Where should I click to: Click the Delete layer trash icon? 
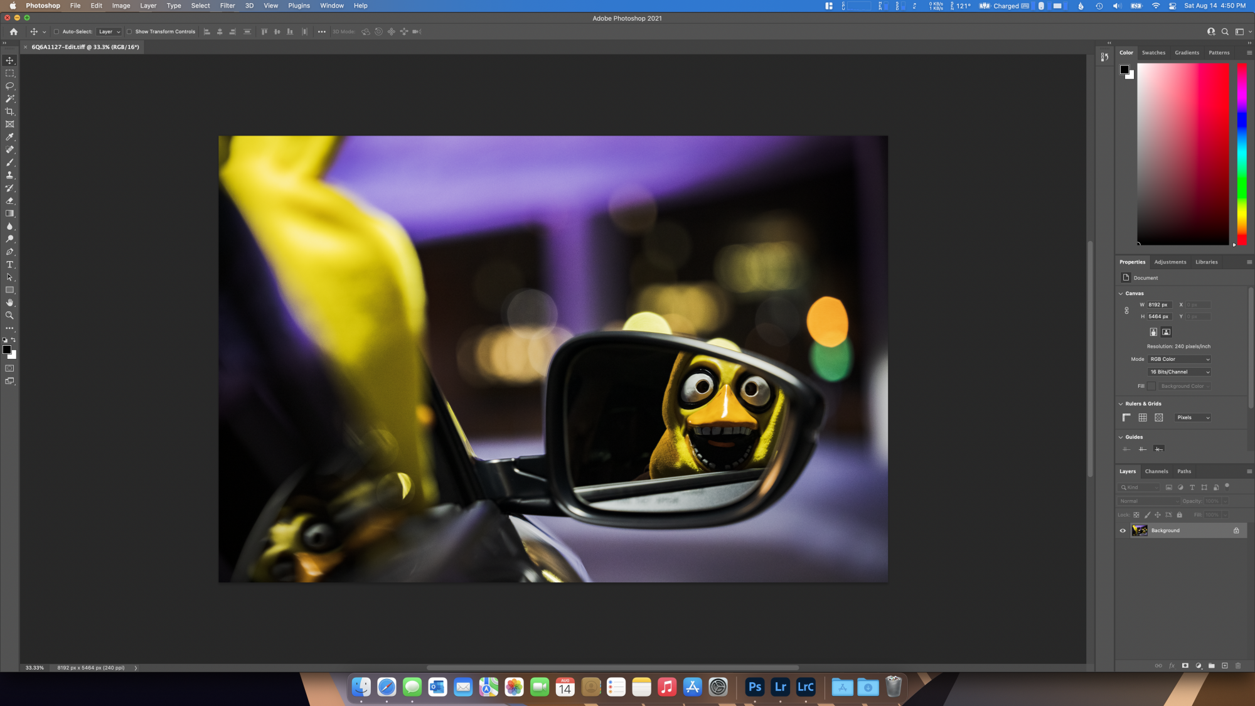click(1238, 666)
